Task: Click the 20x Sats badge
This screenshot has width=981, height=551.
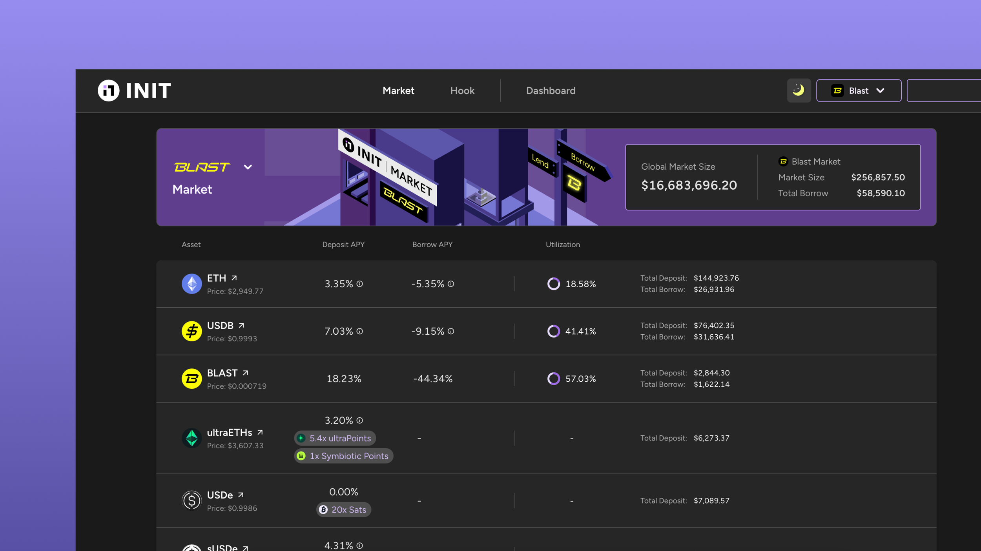Action: pyautogui.click(x=343, y=509)
